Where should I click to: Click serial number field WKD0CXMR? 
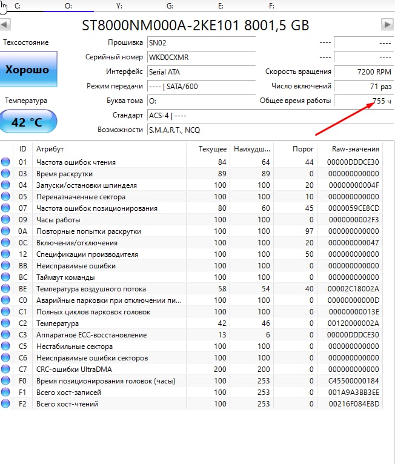pyautogui.click(x=201, y=57)
